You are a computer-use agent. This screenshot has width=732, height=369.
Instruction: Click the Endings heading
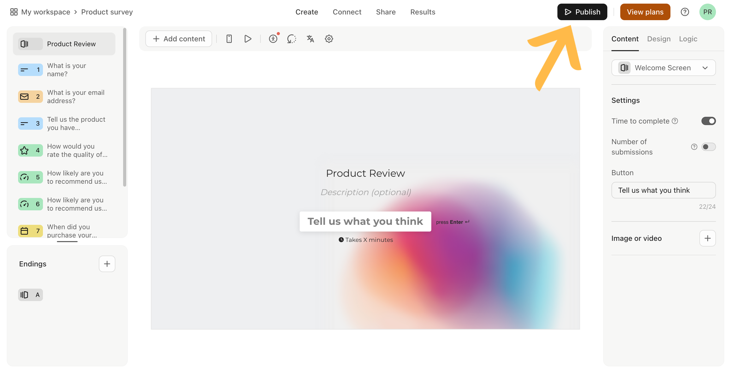(33, 264)
